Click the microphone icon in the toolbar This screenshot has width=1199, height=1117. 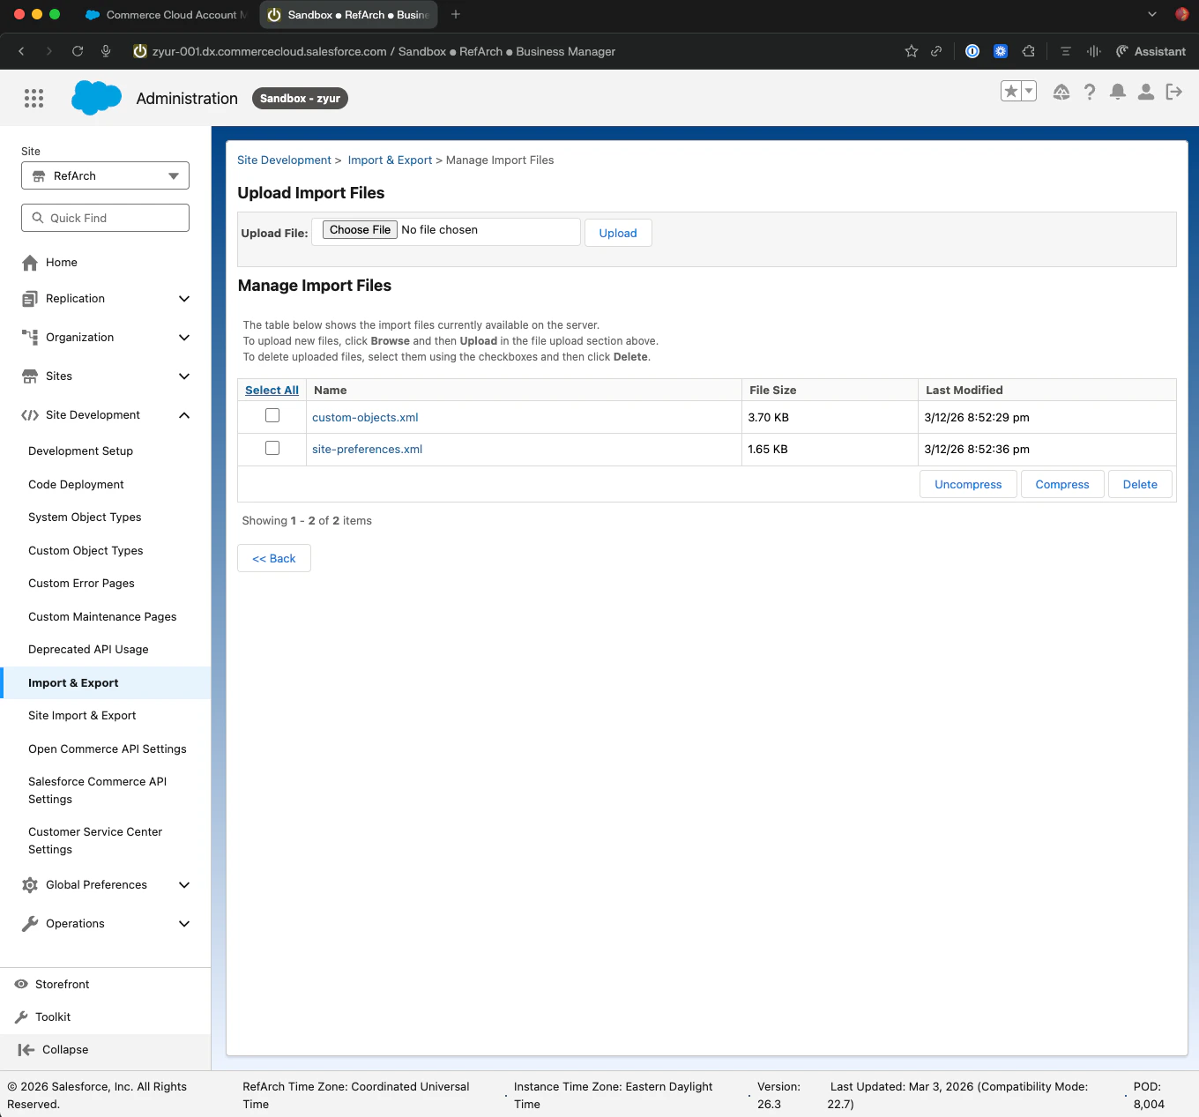point(106,51)
